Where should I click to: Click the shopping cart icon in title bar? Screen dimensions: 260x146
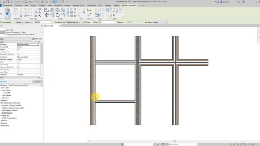(238, 2)
